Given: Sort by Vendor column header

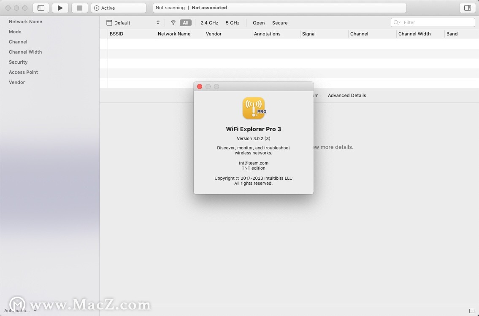Looking at the screenshot, I should click(x=228, y=34).
